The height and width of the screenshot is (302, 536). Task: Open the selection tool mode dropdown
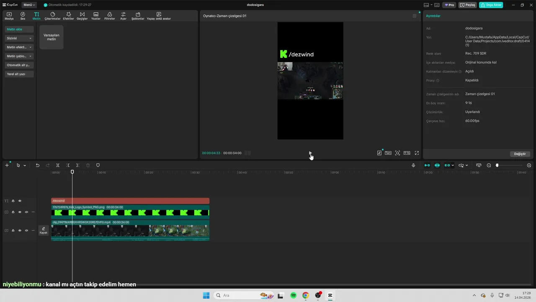[24, 165]
